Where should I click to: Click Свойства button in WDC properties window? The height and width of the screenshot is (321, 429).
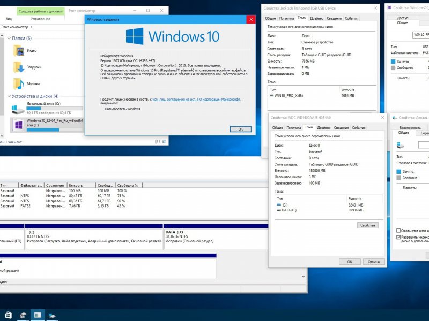(367, 225)
